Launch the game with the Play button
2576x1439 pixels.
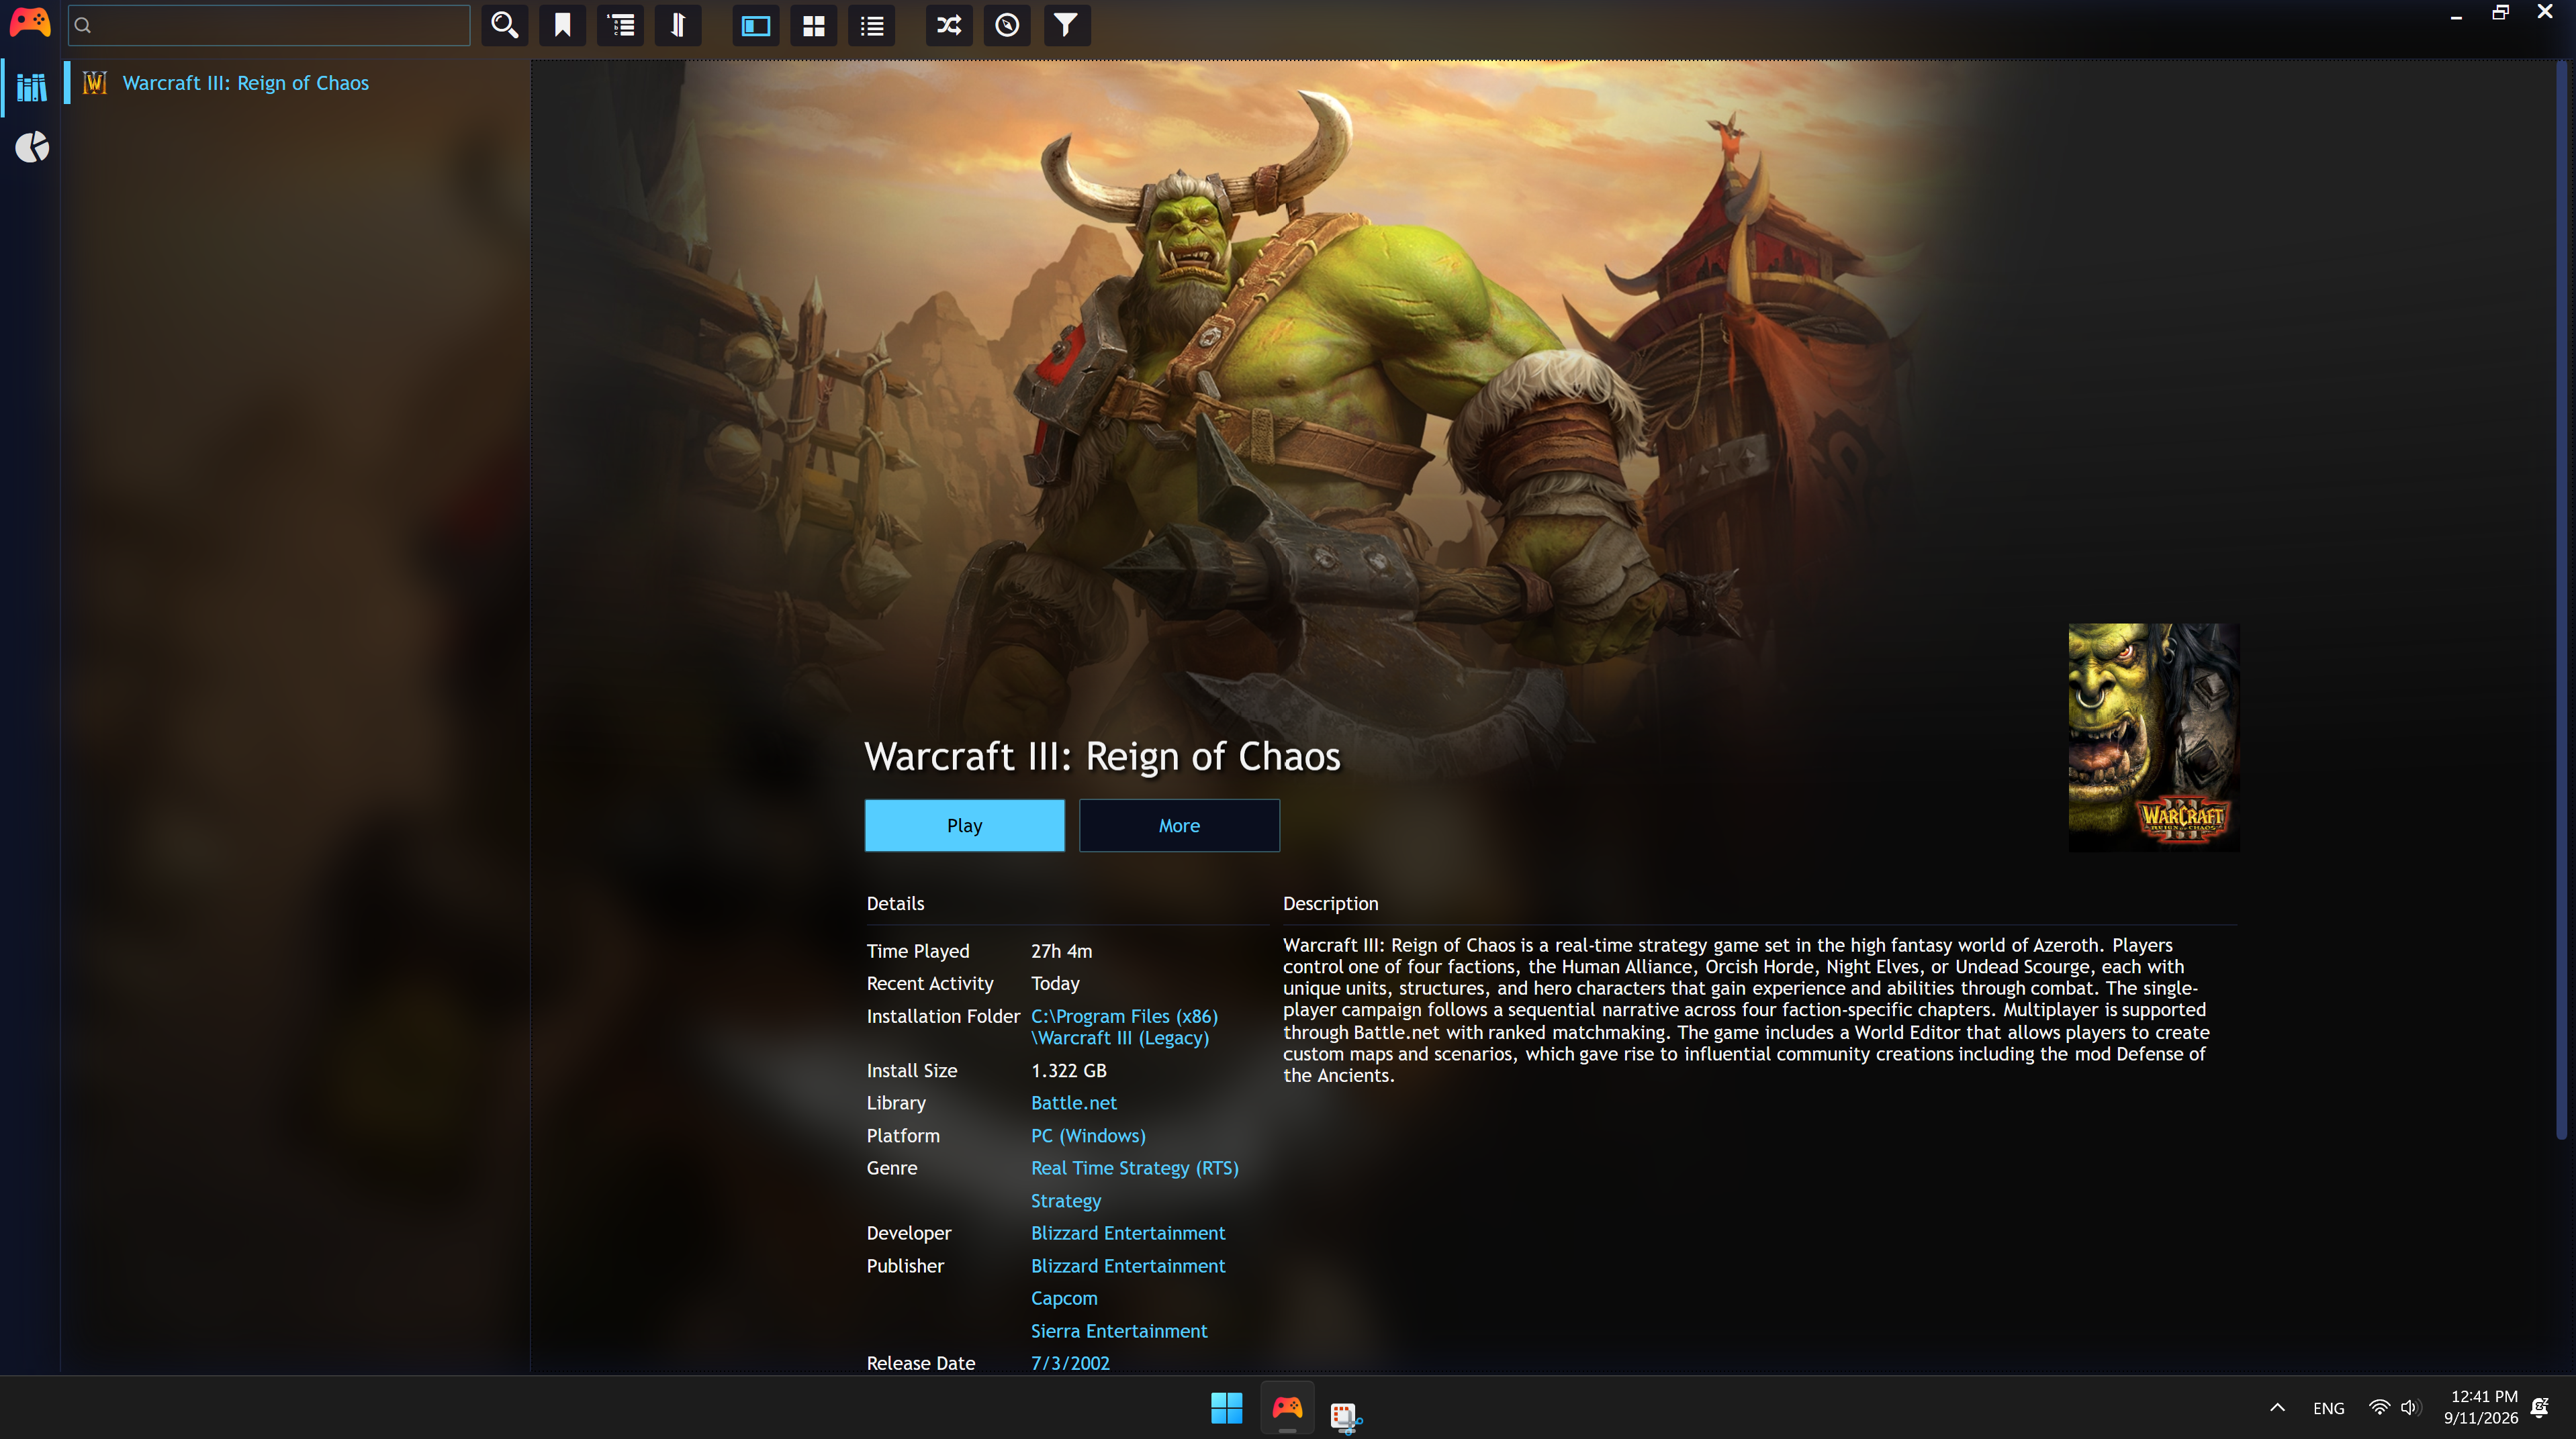(x=965, y=826)
